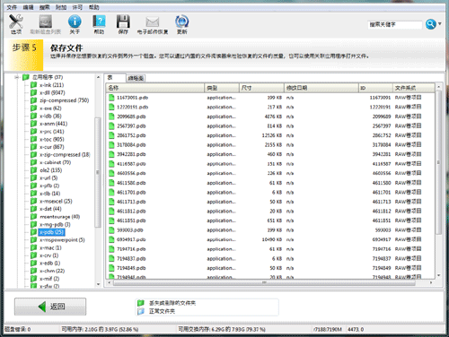Click the file list horizontal scrollbar
Screen dimensions: 449x337
(x=264, y=282)
